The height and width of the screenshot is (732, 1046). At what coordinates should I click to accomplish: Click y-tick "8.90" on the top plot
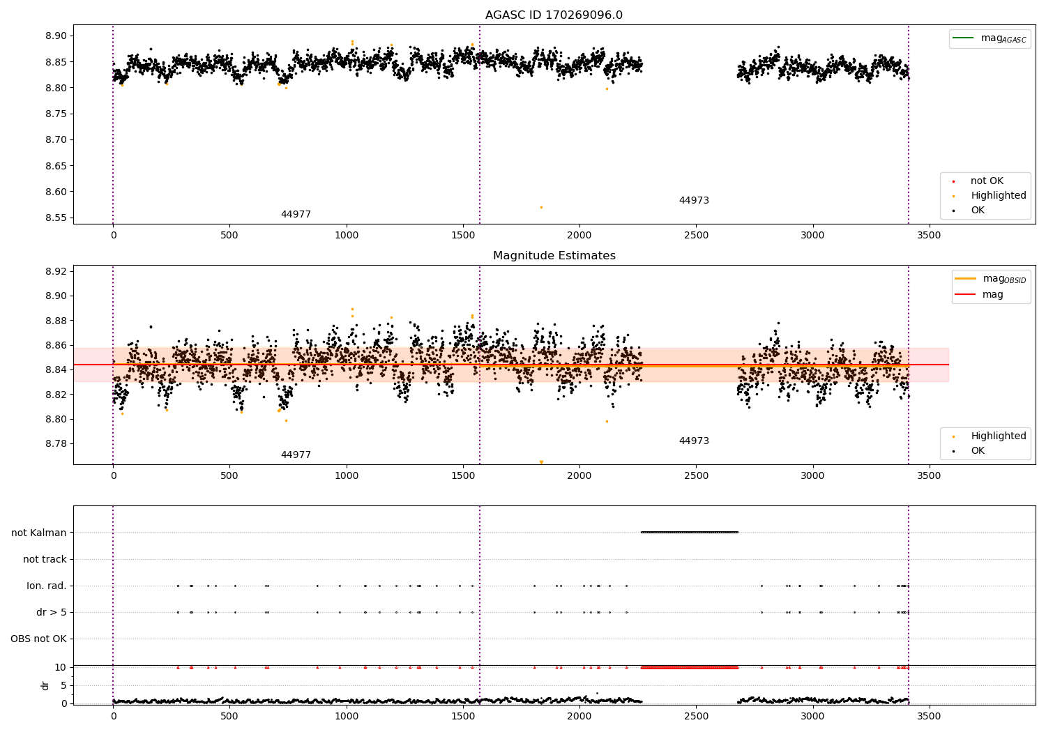tap(56, 36)
